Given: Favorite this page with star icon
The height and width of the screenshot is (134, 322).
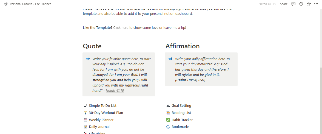Looking at the screenshot, I should (x=309, y=4).
